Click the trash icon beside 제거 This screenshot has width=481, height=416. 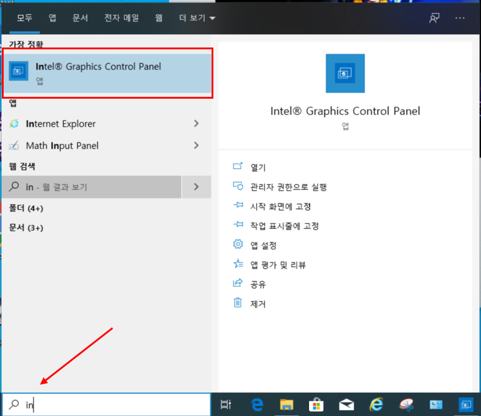[238, 303]
